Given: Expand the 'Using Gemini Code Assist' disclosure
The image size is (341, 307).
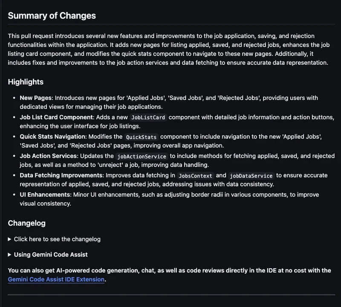Looking at the screenshot, I should 50,255.
